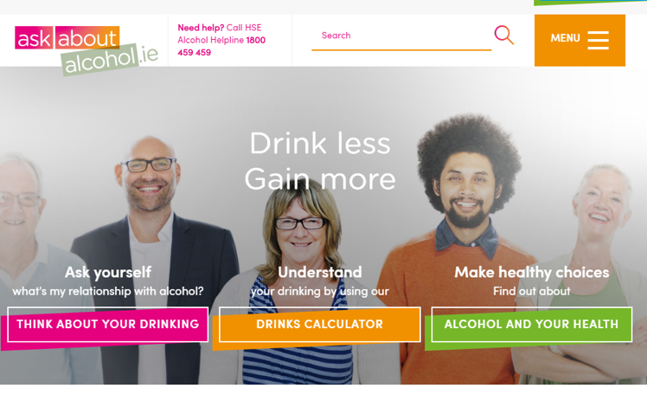Click the helpline number 1800 459 459

(x=221, y=46)
